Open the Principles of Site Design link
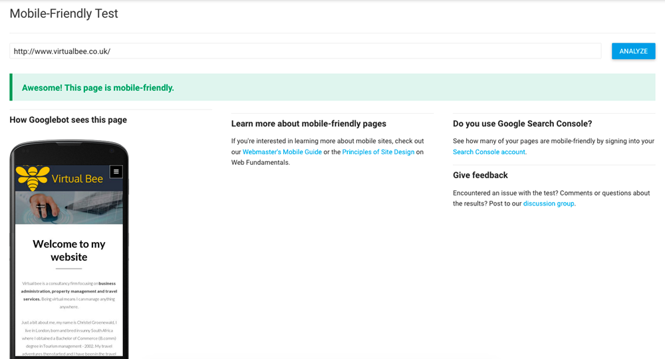This screenshot has width=665, height=359. click(378, 152)
